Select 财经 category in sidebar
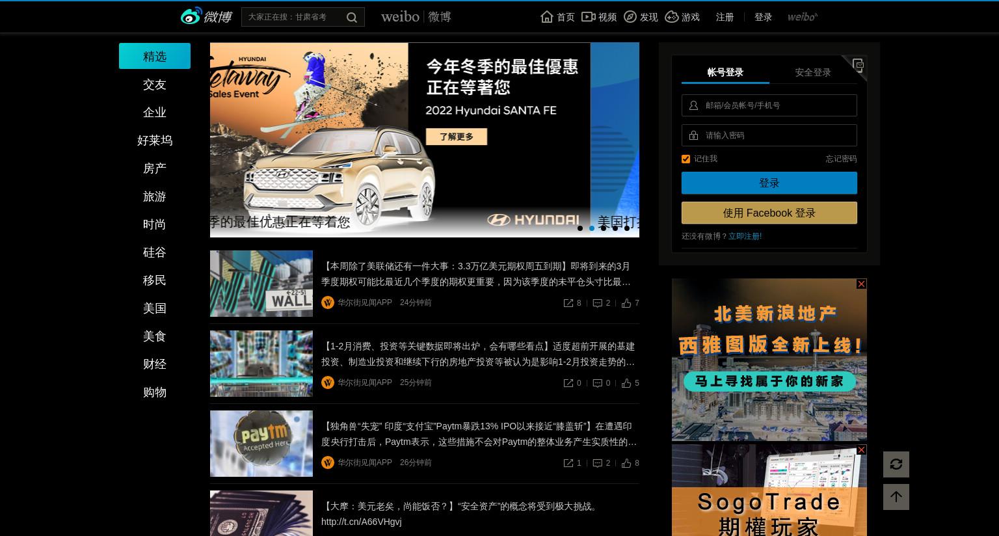This screenshot has height=536, width=999. click(x=155, y=364)
